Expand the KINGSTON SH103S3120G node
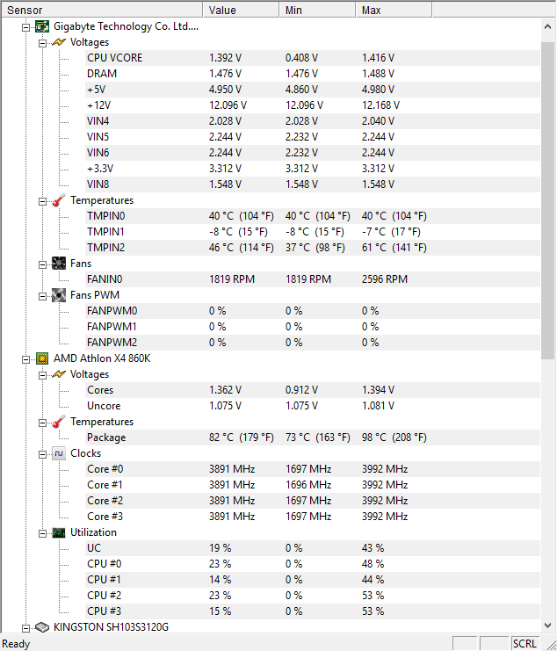Image resolution: width=557 pixels, height=651 pixels. [26, 627]
